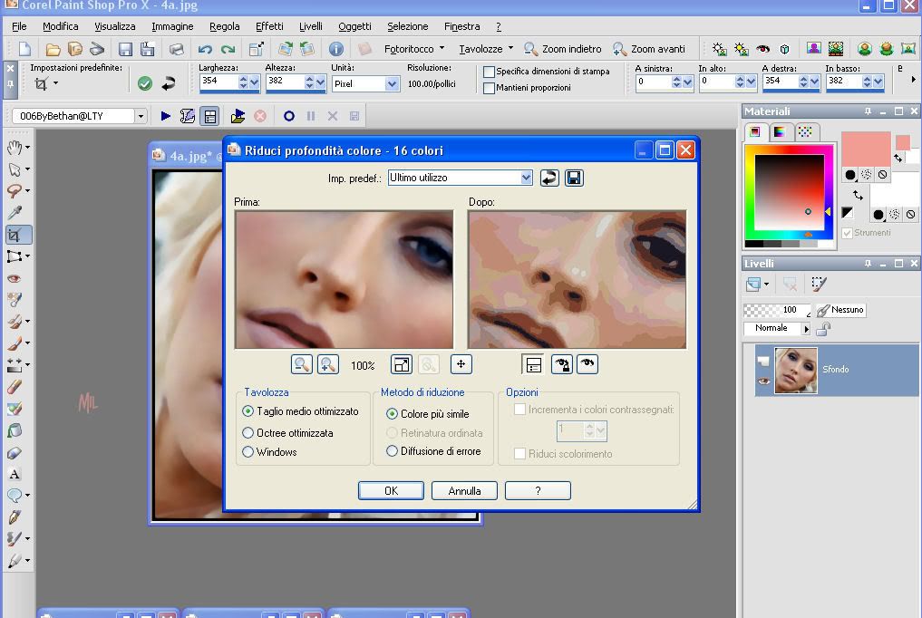Open the Larghezza value dropdown arrow

[x=254, y=82]
